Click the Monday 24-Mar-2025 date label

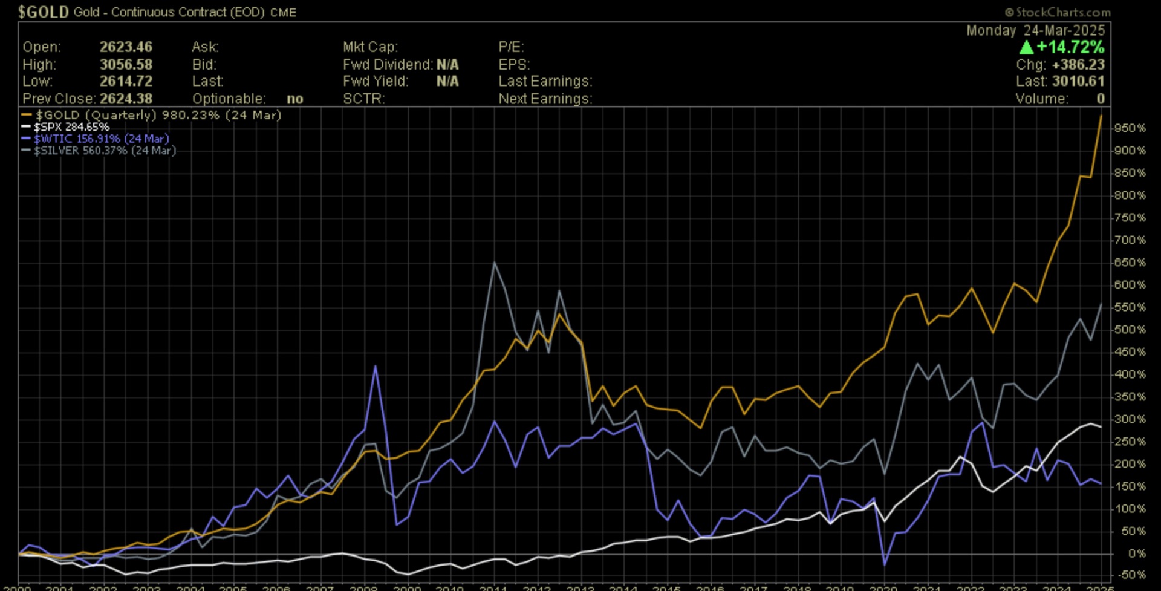1035,30
